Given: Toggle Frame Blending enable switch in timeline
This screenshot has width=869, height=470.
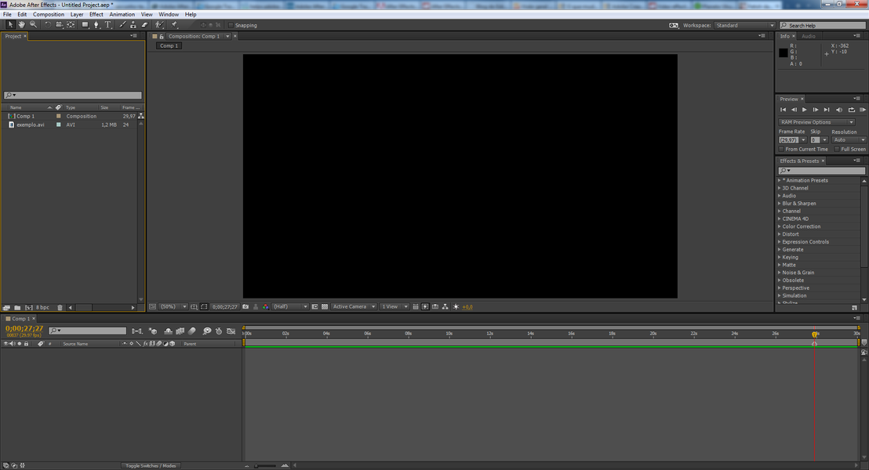Looking at the screenshot, I should coord(180,331).
